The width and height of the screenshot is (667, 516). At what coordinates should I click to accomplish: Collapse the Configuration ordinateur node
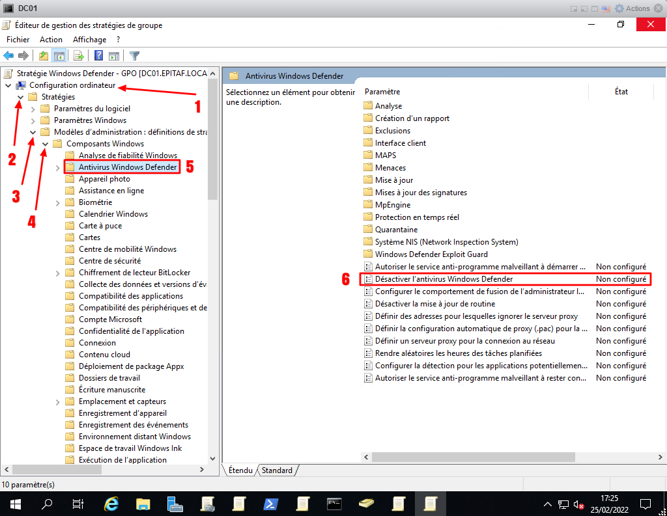(x=8, y=85)
